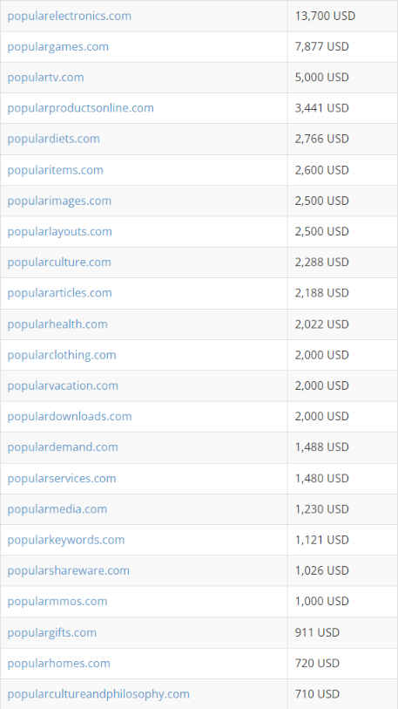Image resolution: width=398 pixels, height=709 pixels.
Task: Click popularimages.com in the list
Action: 59,201
